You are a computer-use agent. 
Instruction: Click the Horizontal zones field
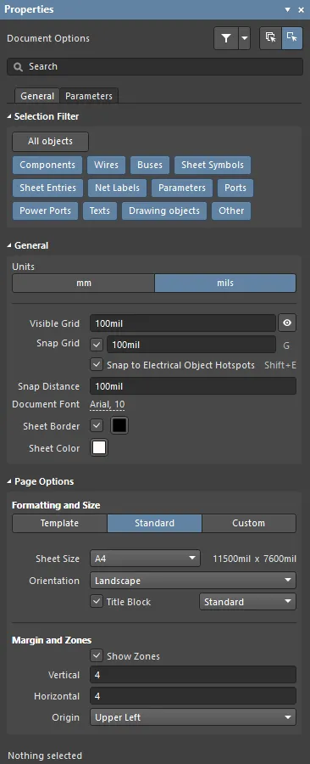point(193,696)
